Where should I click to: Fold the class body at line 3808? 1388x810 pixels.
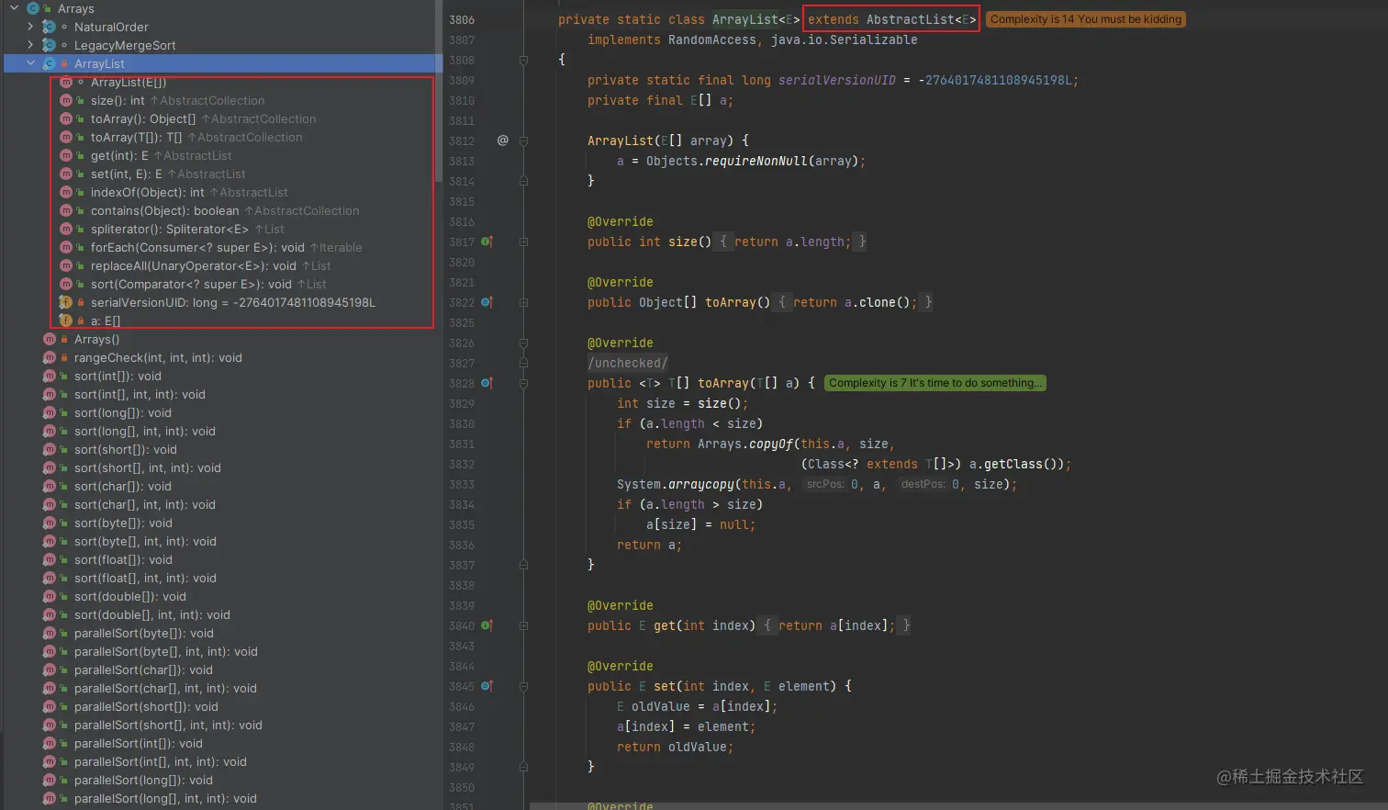click(523, 60)
